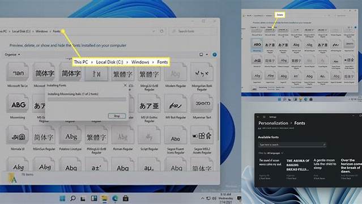Open Microsoft Edge from the taskbar

click(115, 198)
